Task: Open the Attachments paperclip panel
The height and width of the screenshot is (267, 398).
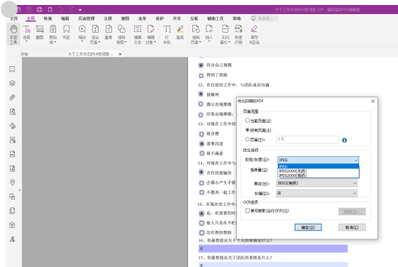Action: pos(12,97)
